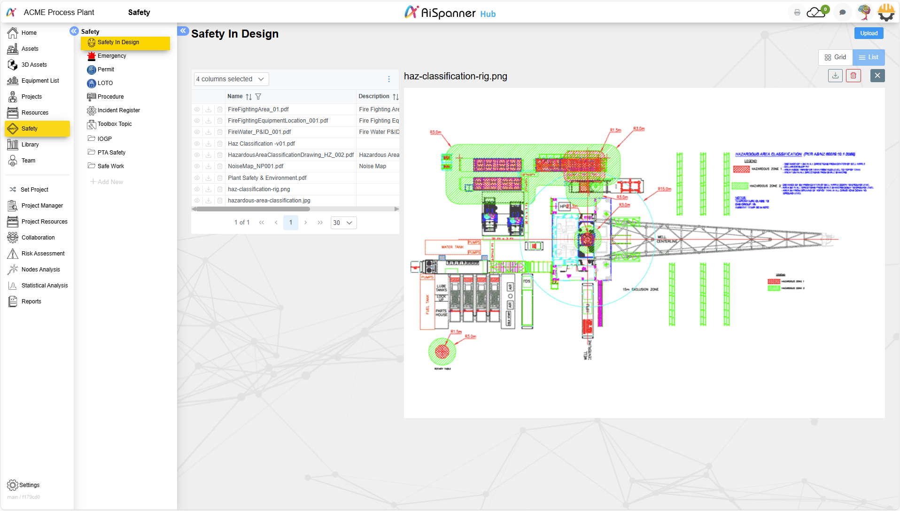The width and height of the screenshot is (900, 511).
Task: Open the chat messages icon in header
Action: (x=842, y=13)
